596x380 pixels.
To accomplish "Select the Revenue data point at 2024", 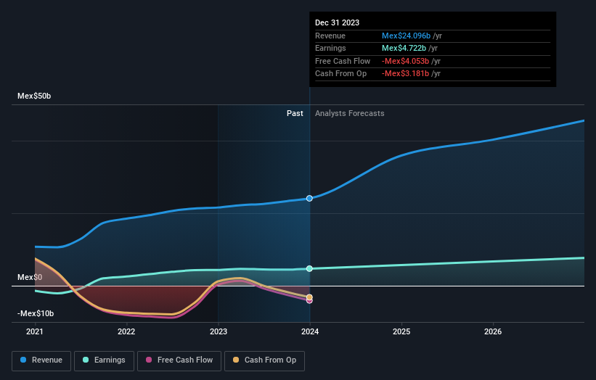I will point(309,199).
